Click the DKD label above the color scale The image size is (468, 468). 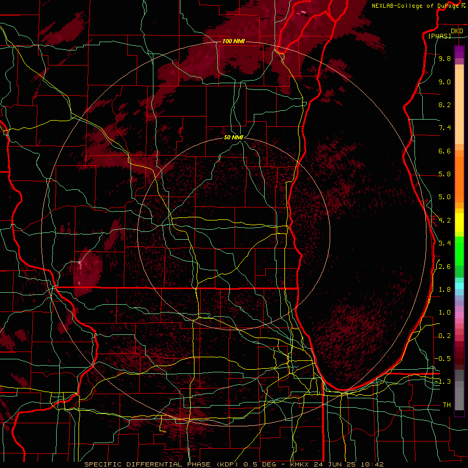coord(457,31)
